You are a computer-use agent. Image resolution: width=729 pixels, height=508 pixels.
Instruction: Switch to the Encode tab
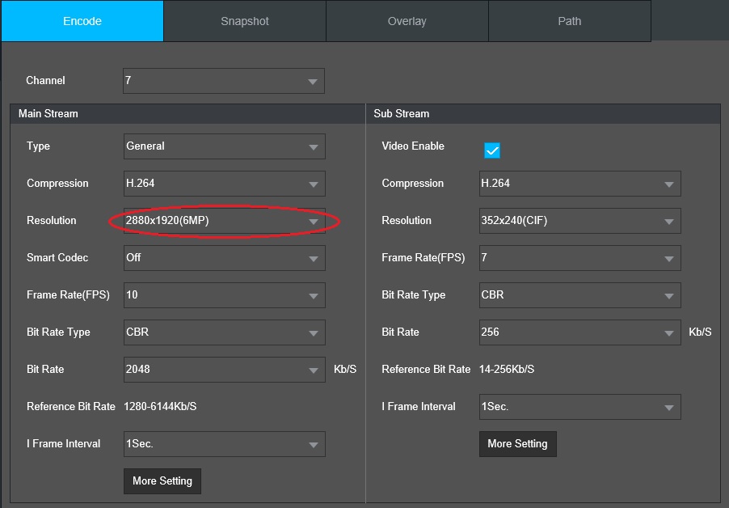(82, 21)
